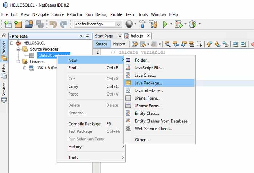
Task: Close the Start Page tab
Action: (x=120, y=36)
